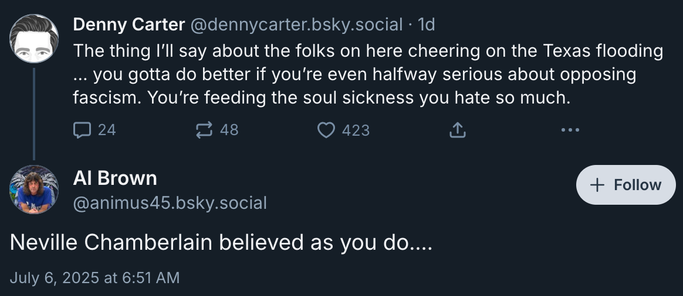
Task: Open Denny Carter's profile avatar
Action: click(x=34, y=39)
